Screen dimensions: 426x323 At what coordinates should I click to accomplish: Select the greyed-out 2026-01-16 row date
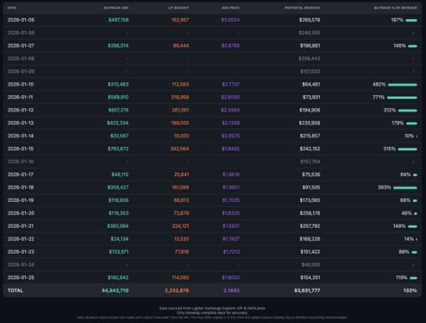21,161
